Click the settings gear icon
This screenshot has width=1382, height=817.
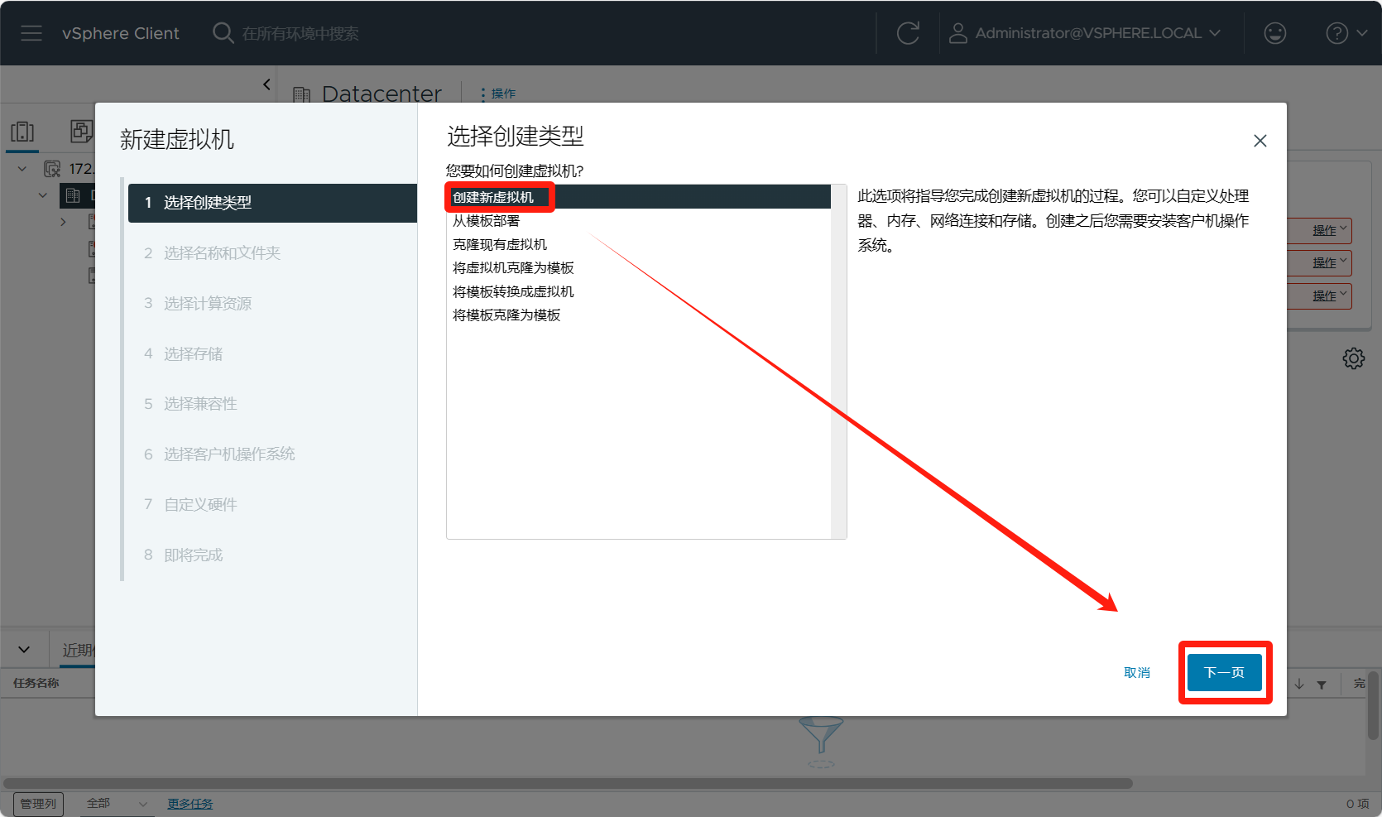click(1353, 358)
